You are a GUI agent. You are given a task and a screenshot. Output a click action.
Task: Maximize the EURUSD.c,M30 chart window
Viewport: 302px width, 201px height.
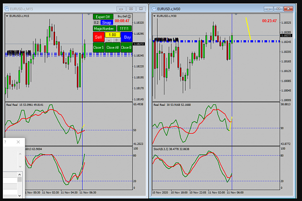tap(278, 9)
